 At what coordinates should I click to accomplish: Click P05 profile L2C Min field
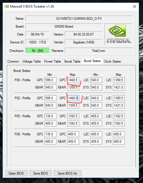click(x=96, y=116)
